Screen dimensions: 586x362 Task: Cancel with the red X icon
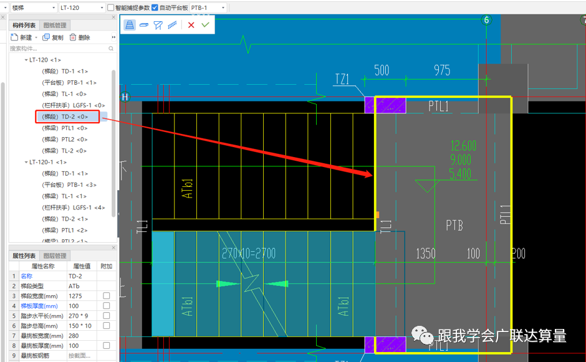tap(191, 25)
